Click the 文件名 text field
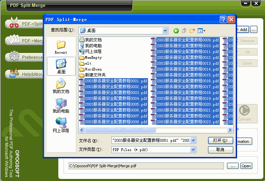 pos(151,140)
